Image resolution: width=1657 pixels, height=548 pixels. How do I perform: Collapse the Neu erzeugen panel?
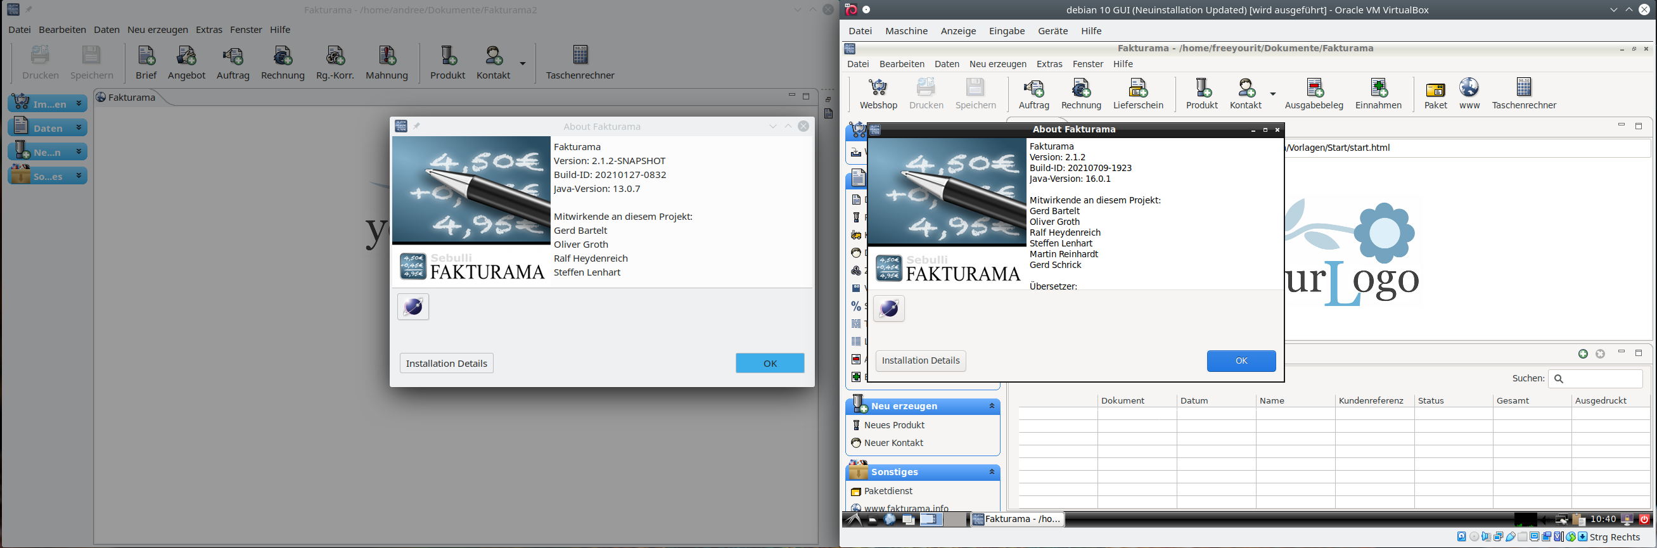[x=992, y=406]
